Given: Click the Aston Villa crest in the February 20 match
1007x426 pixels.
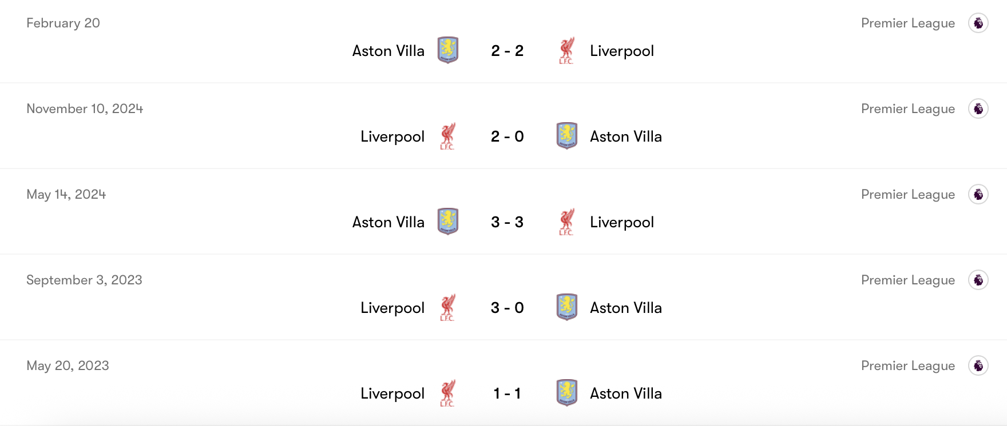Looking at the screenshot, I should tap(449, 50).
